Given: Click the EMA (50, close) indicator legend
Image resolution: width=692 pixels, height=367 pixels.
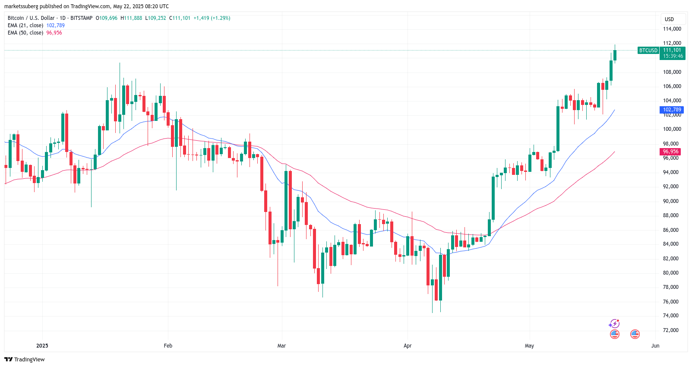Looking at the screenshot, I should coord(25,33).
